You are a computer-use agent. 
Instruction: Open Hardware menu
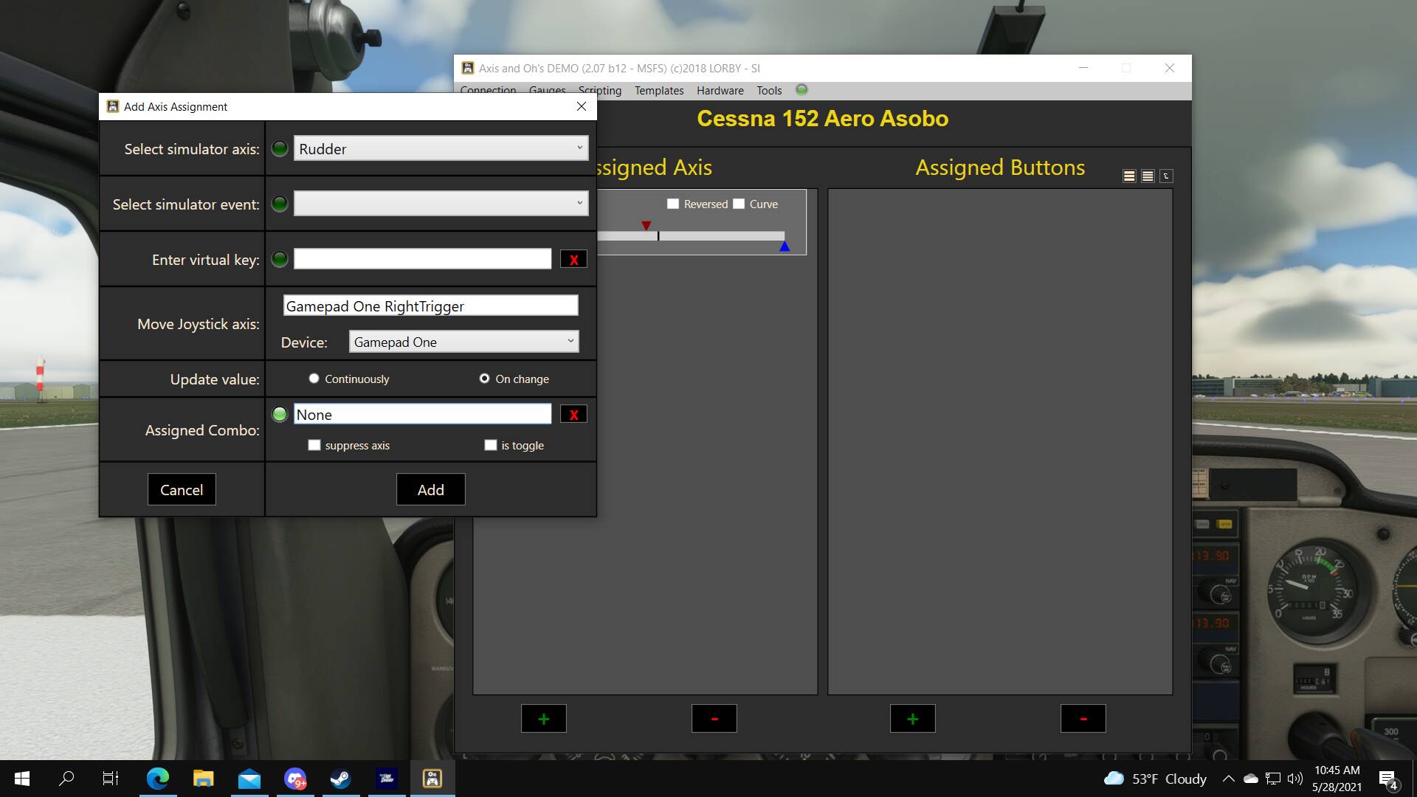(x=720, y=90)
